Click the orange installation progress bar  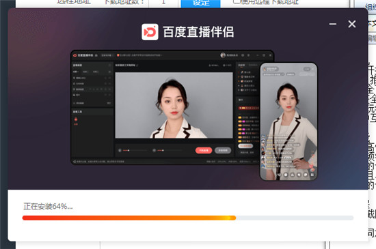point(188,218)
